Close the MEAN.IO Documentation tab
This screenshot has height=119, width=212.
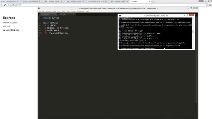40,1
